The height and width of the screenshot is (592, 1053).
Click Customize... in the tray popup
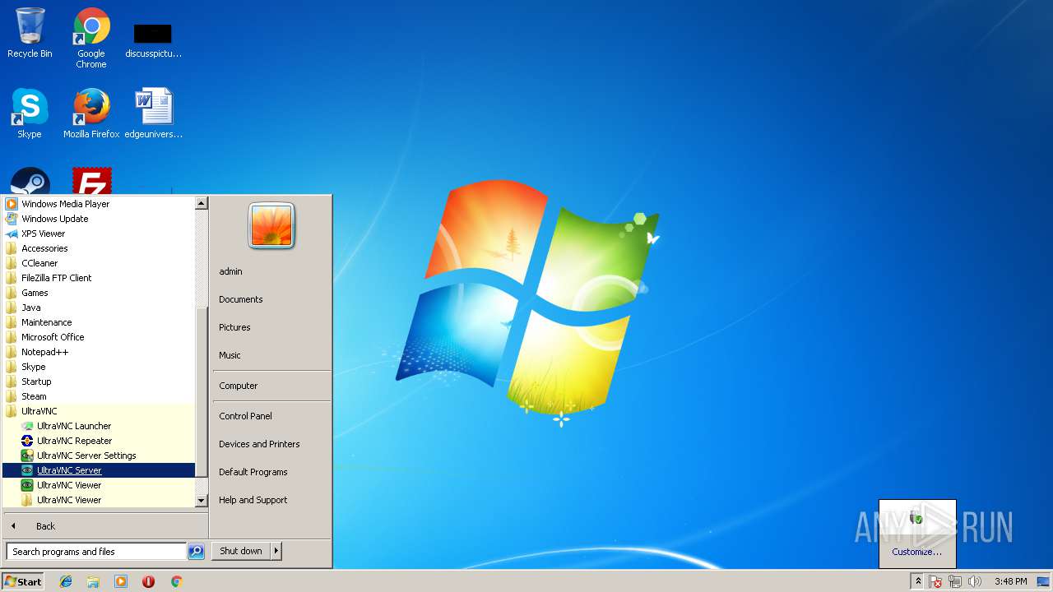917,552
